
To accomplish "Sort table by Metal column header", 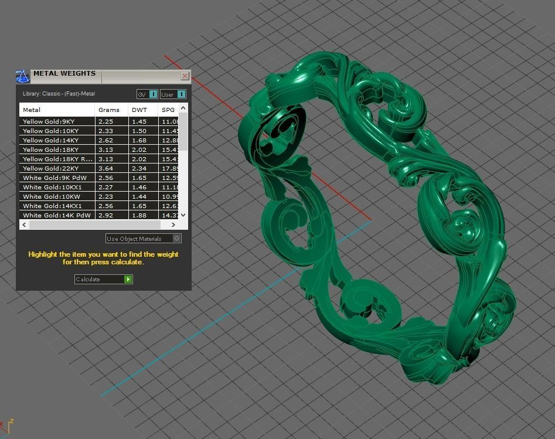I will [57, 110].
